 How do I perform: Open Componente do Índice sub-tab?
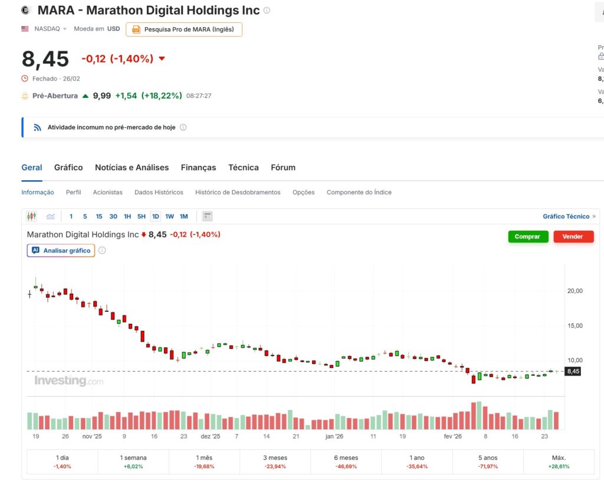(359, 192)
